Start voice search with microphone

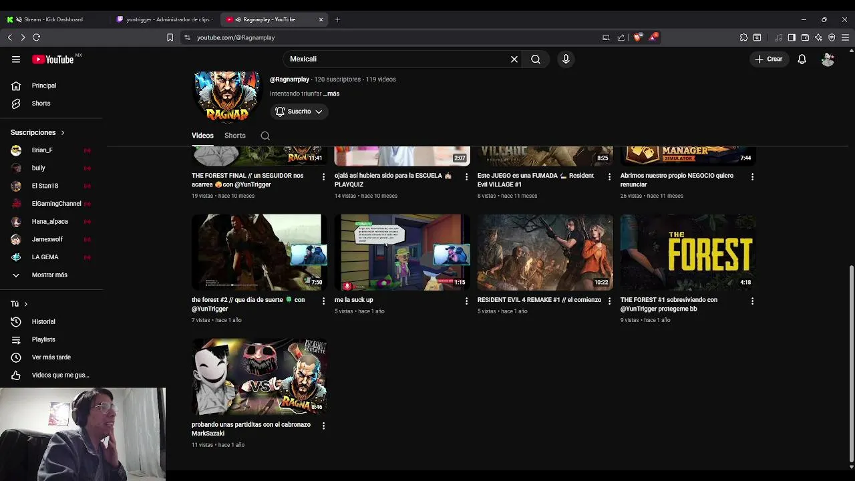[x=566, y=59]
